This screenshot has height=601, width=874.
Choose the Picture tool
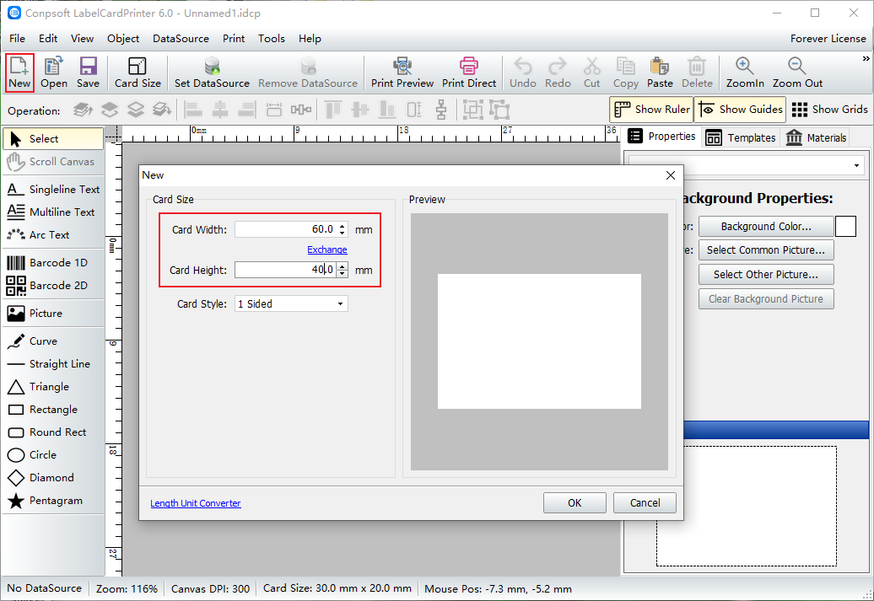click(53, 314)
